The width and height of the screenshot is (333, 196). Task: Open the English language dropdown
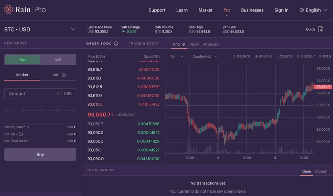[x=313, y=10]
